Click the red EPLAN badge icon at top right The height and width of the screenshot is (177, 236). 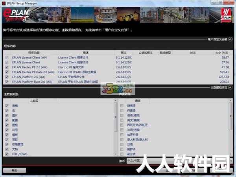pyautogui.click(x=226, y=15)
